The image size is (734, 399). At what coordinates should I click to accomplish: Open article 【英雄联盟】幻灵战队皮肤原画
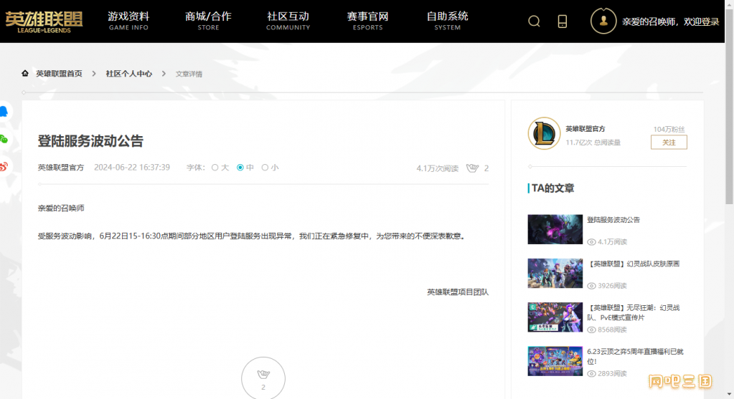[x=634, y=264]
